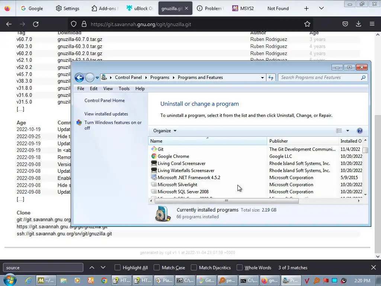The width and height of the screenshot is (381, 286).
Task: Open the Firefox downloads panel
Action: point(358,24)
